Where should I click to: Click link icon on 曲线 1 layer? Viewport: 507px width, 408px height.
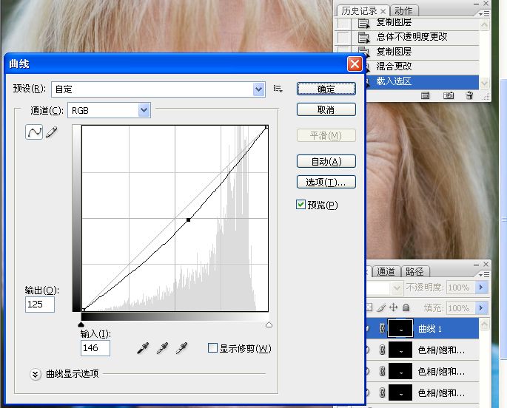tap(382, 329)
